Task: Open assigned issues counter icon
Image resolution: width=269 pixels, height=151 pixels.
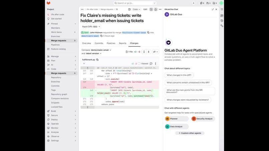Action: coord(202,3)
